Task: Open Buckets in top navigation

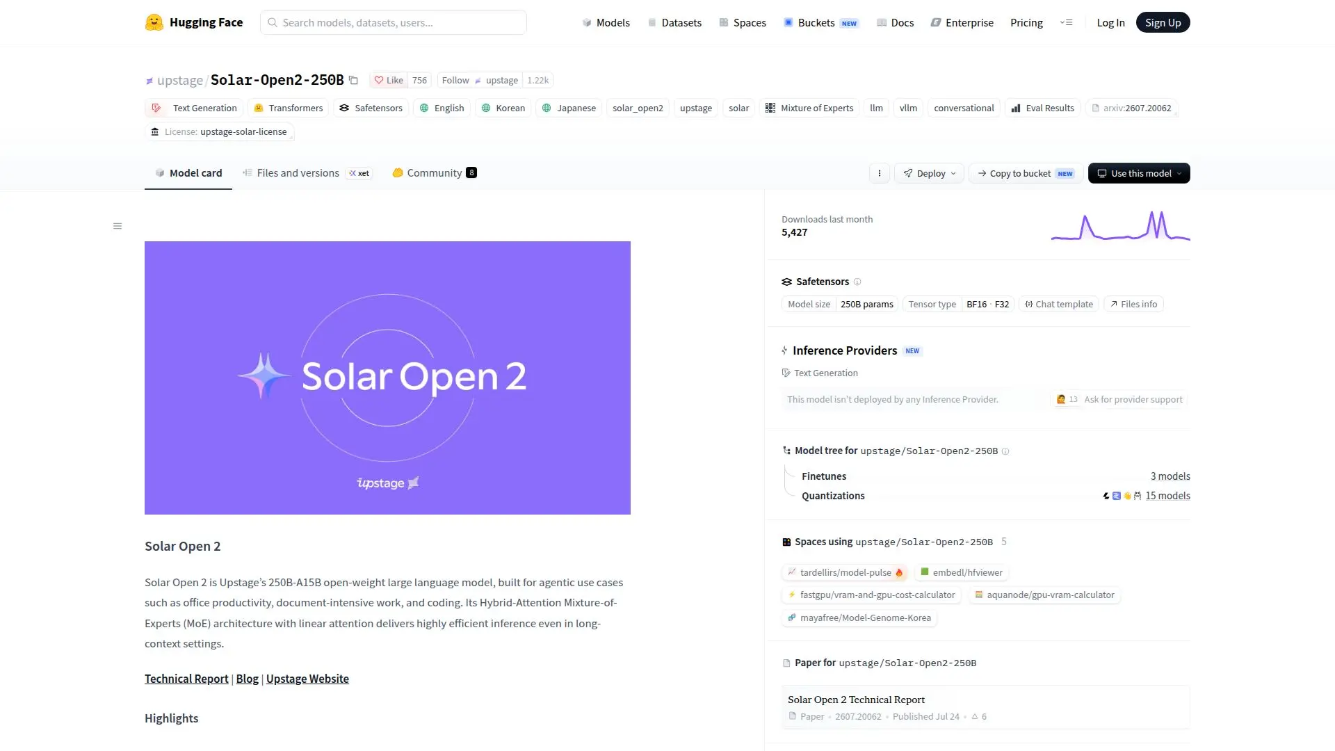Action: tap(821, 22)
